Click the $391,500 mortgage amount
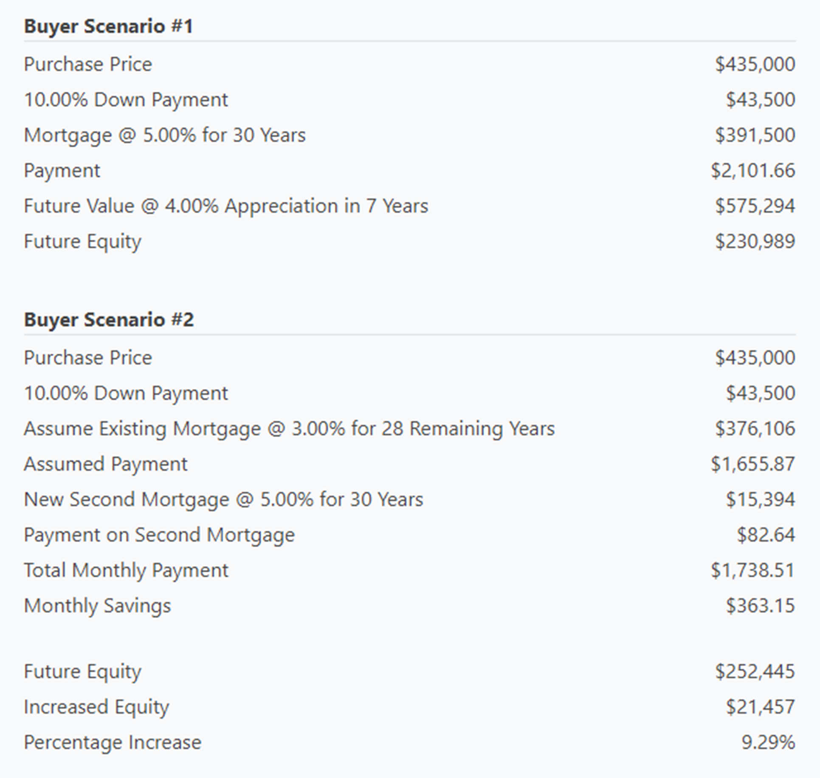Image resolution: width=820 pixels, height=778 pixels. (x=755, y=135)
